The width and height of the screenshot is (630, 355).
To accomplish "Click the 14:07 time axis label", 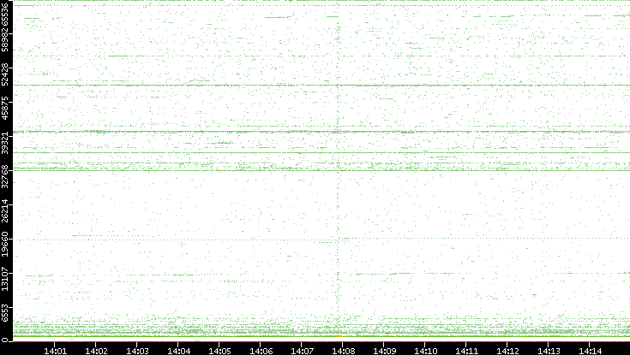I will pyautogui.click(x=302, y=350).
